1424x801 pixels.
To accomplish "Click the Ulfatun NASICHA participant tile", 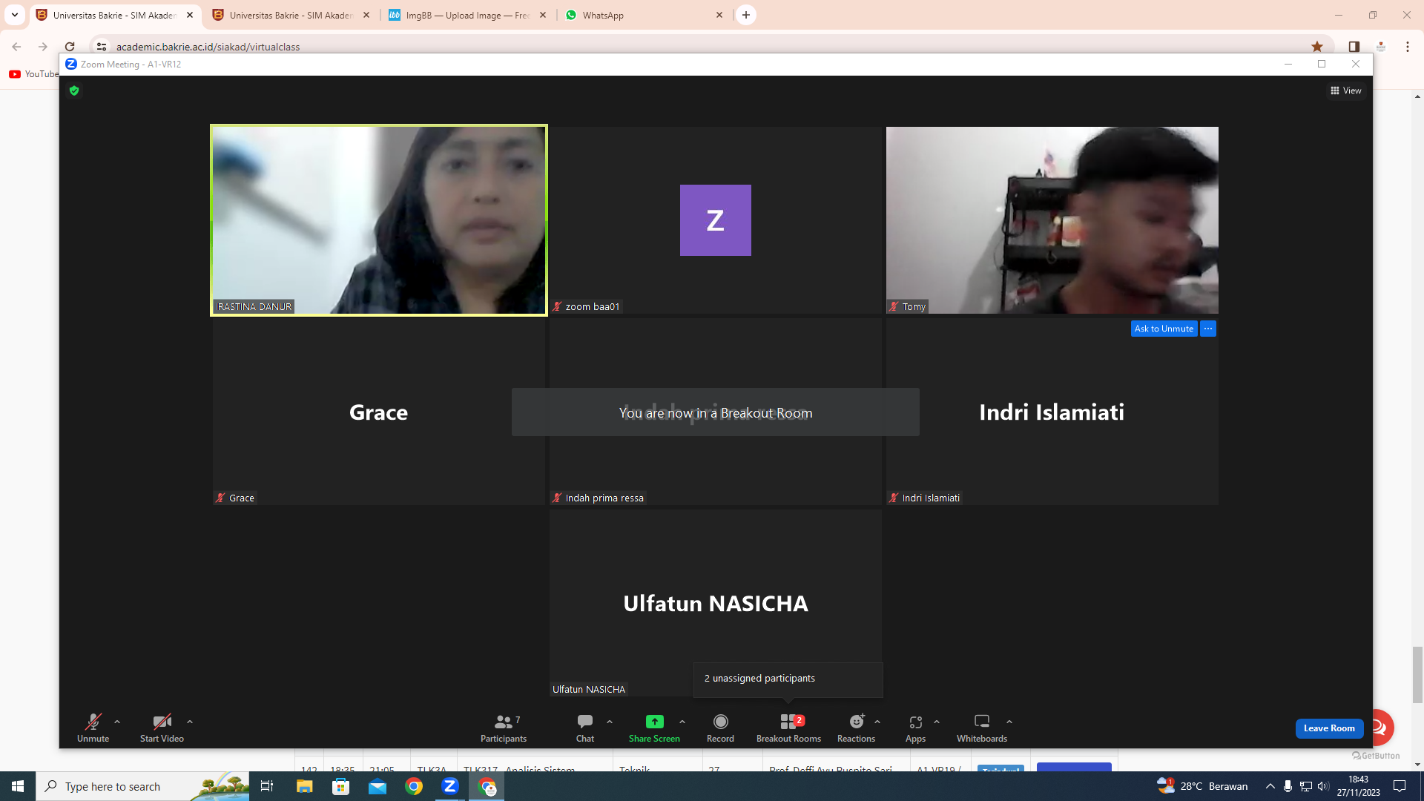I will [x=716, y=603].
